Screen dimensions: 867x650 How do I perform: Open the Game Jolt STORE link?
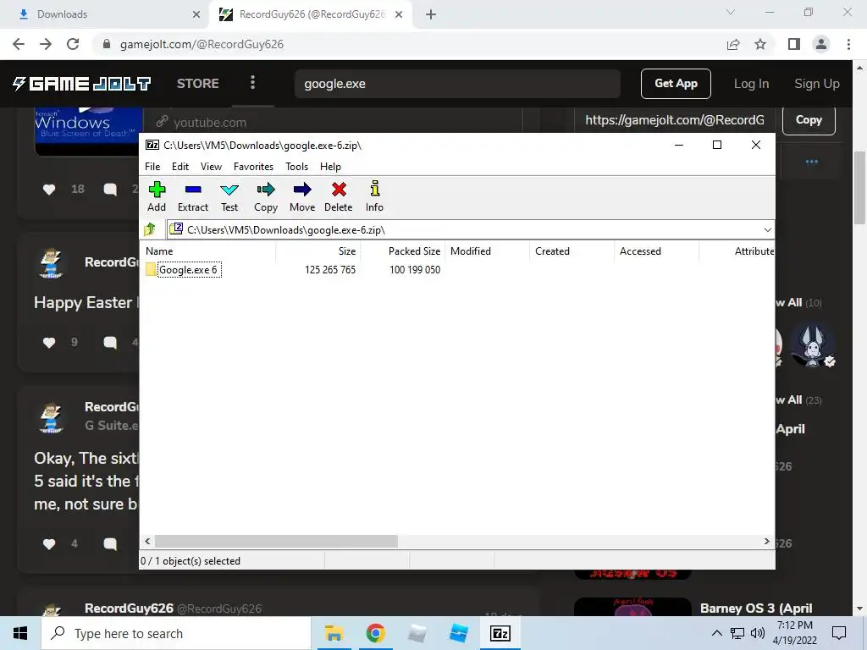point(198,84)
